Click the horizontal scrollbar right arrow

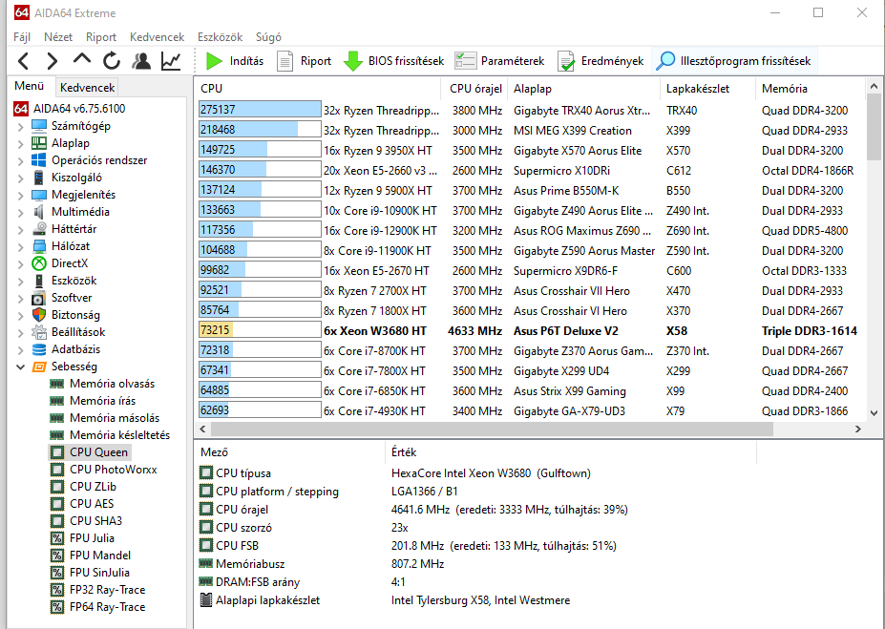[858, 429]
